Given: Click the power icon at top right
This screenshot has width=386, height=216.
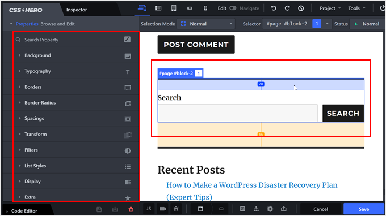Looking at the screenshot, I should tap(382, 8).
